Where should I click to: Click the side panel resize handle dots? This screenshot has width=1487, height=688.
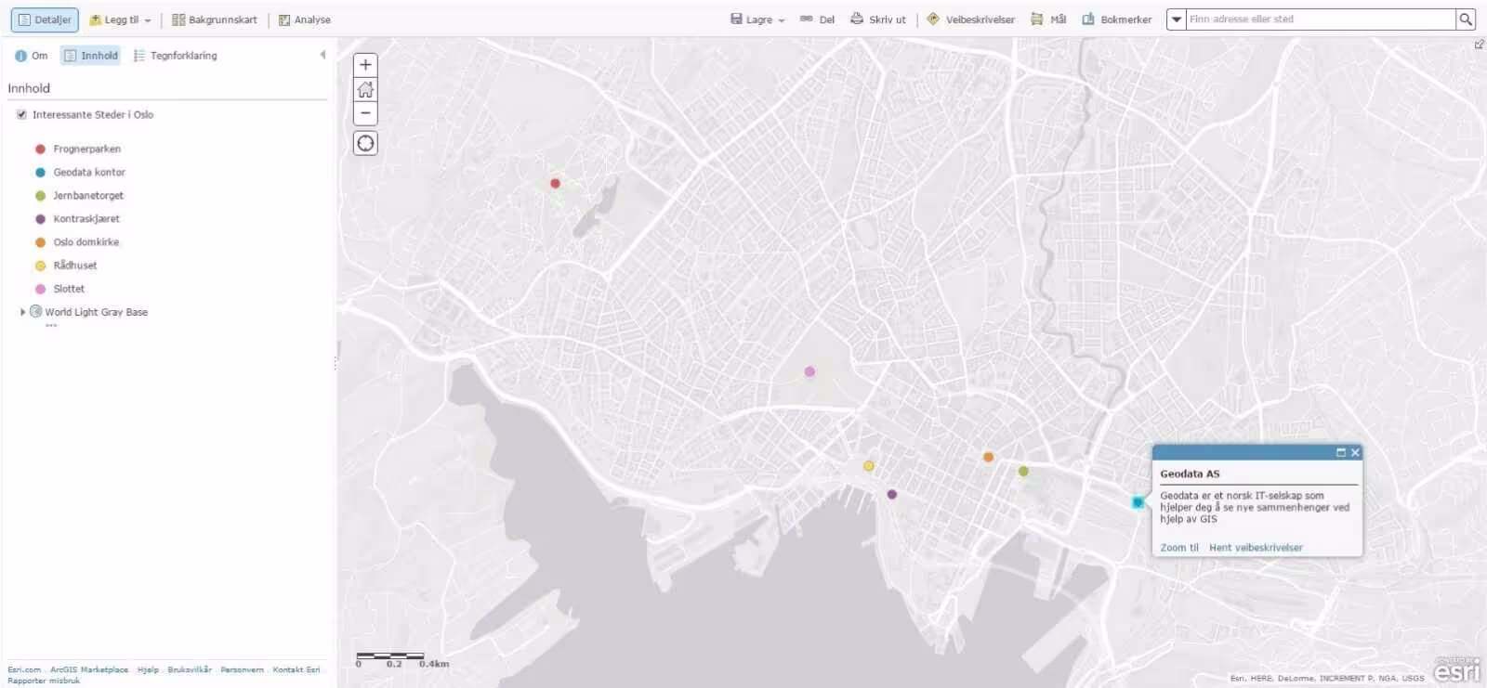(x=335, y=364)
